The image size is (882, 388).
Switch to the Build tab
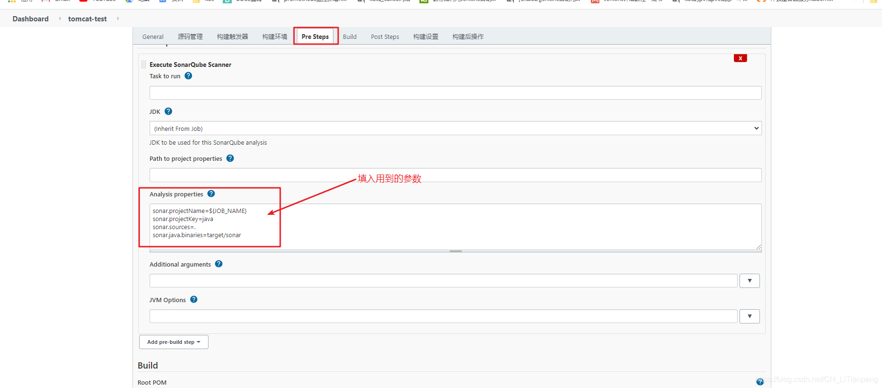(x=350, y=37)
